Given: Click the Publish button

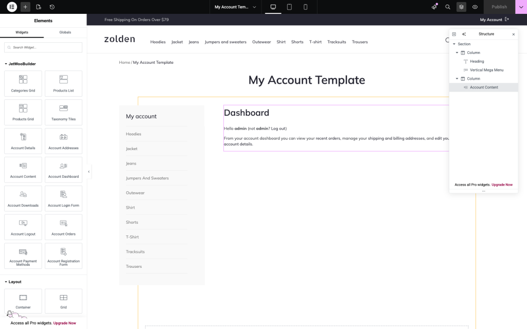Looking at the screenshot, I should pos(499,7).
